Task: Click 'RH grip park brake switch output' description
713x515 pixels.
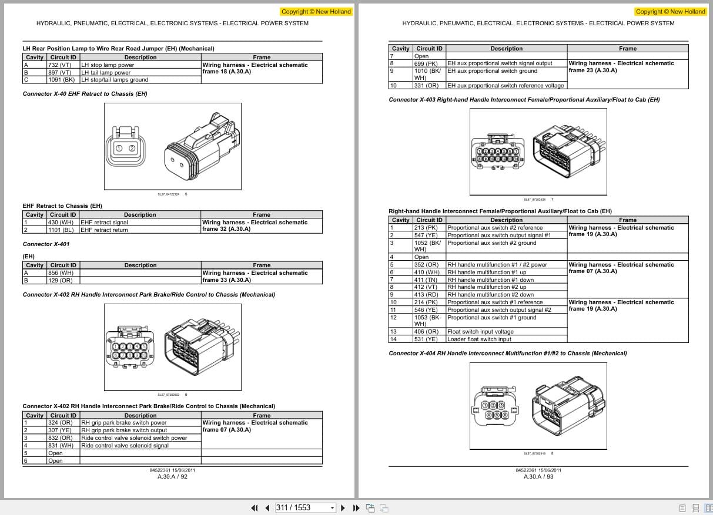Action: point(124,430)
